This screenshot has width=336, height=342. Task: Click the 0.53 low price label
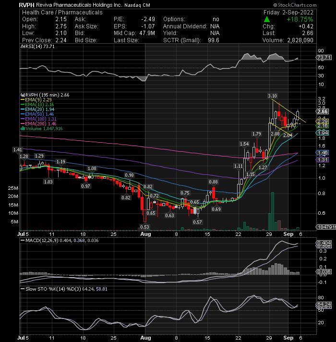point(144,227)
